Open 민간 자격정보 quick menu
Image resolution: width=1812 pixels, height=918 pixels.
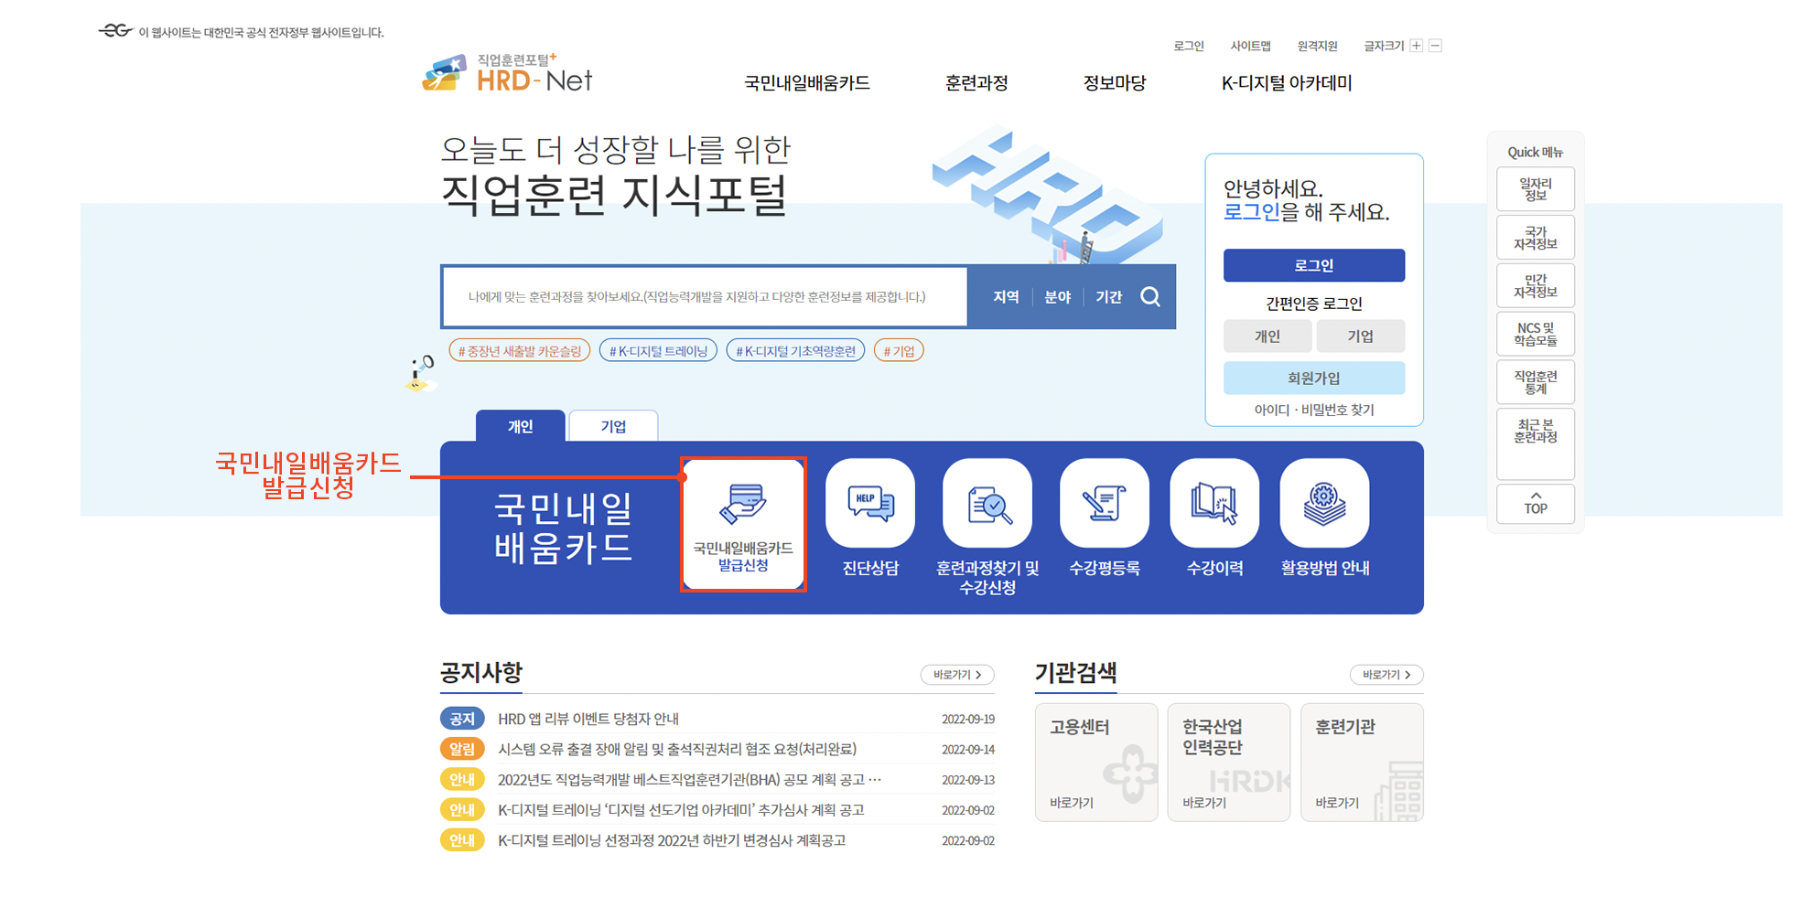point(1536,286)
